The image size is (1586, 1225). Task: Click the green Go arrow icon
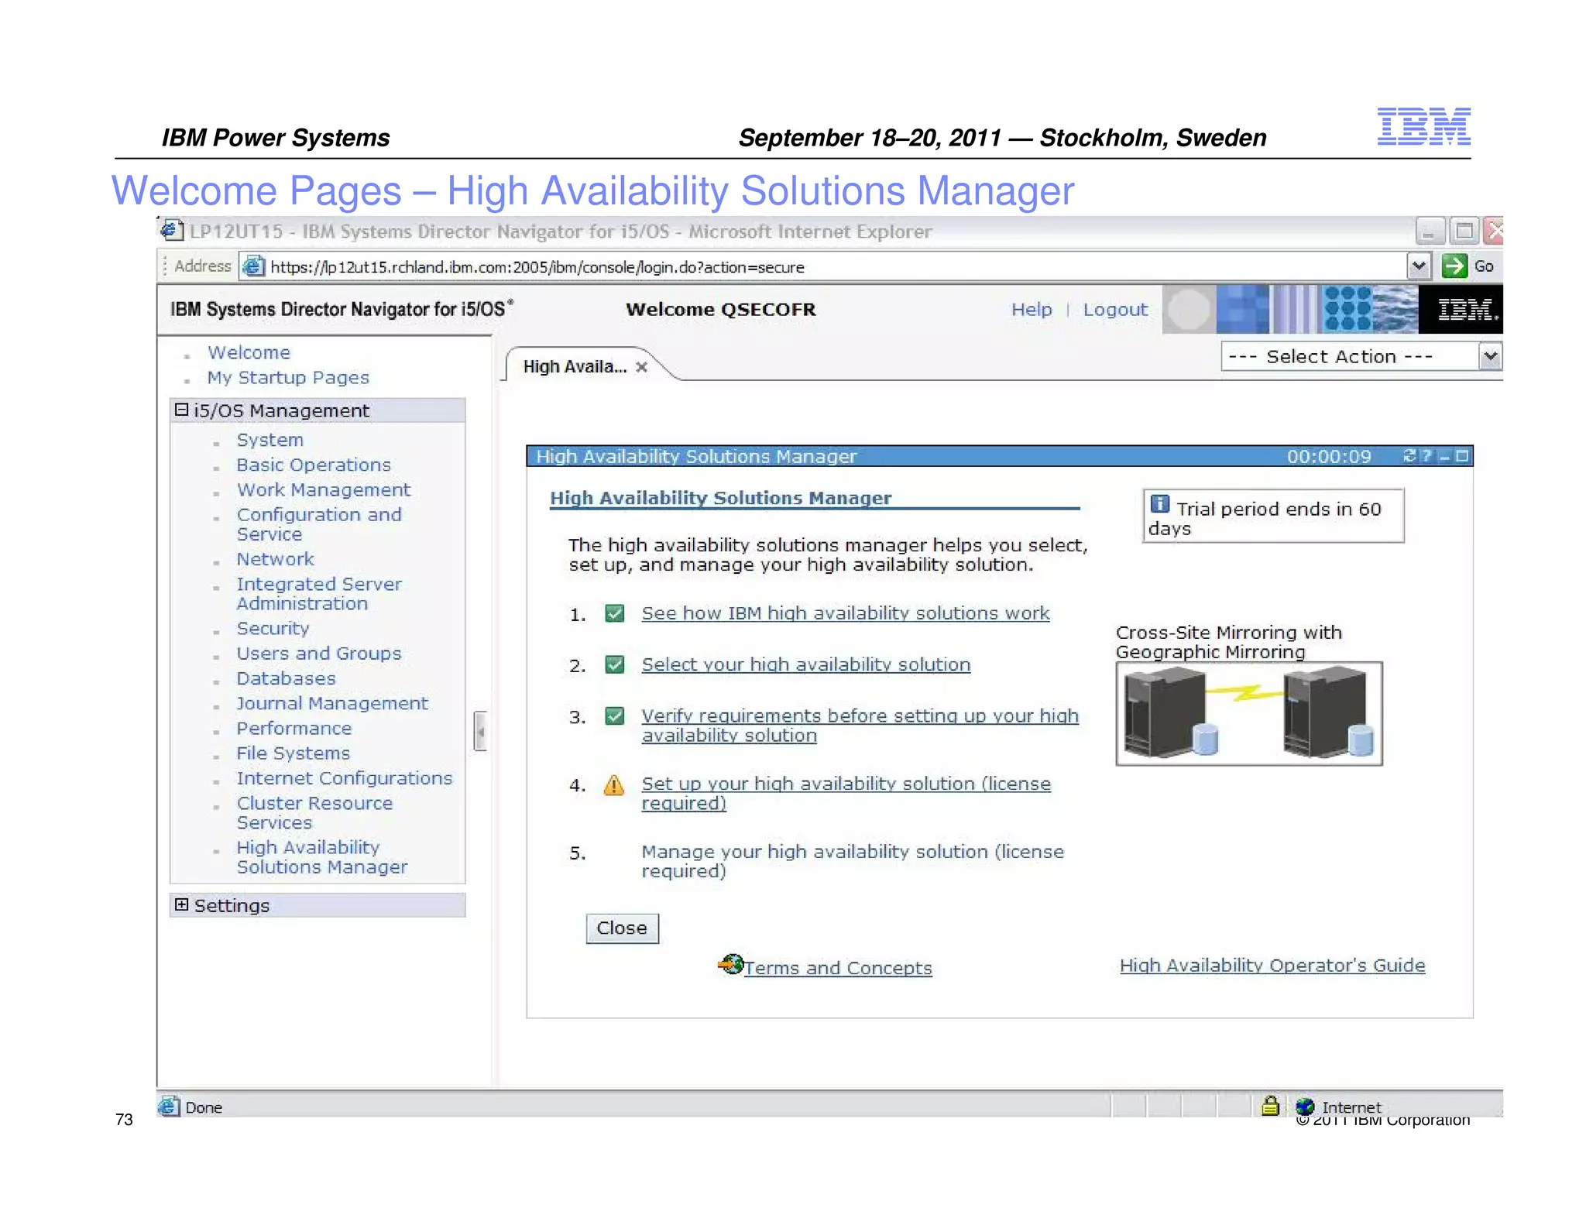pyautogui.click(x=1454, y=266)
